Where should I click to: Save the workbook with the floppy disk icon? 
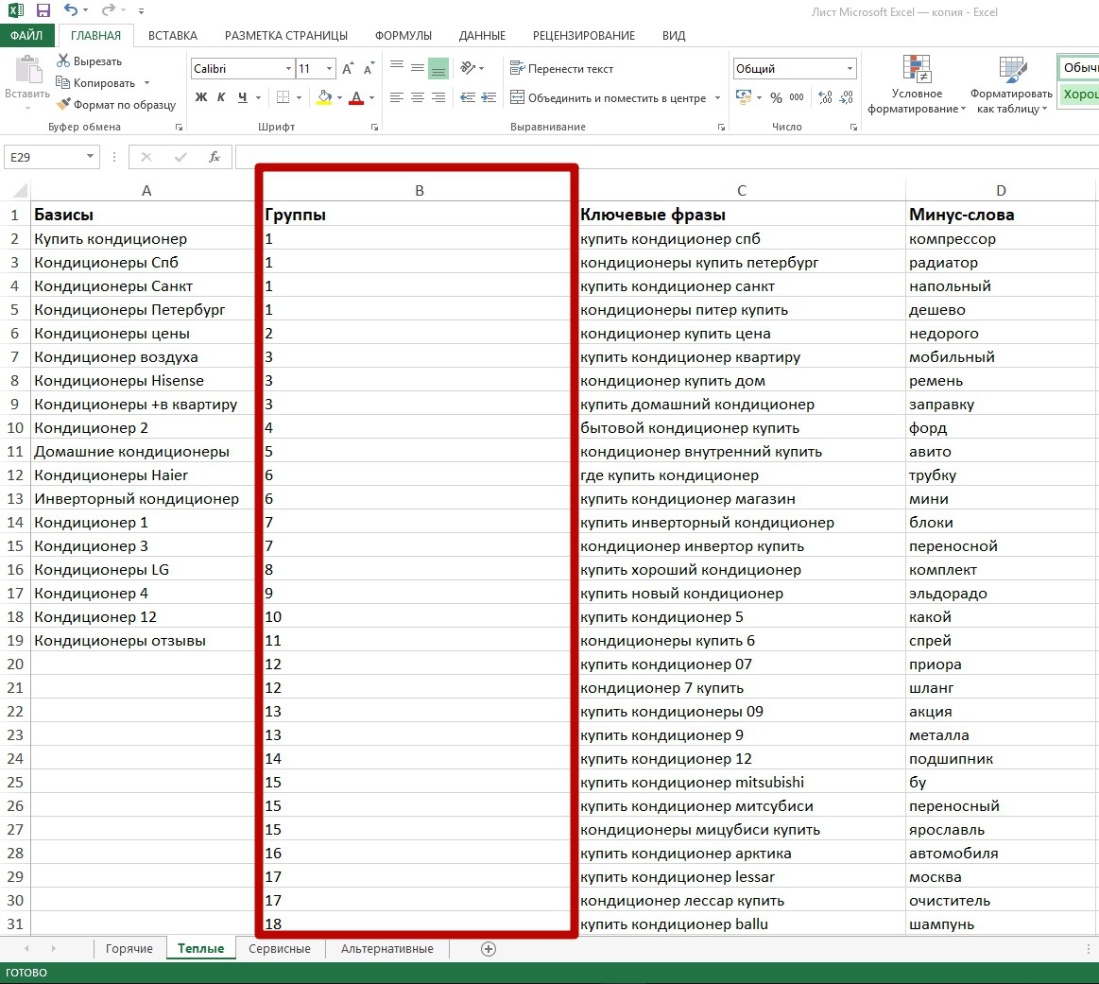coord(43,10)
